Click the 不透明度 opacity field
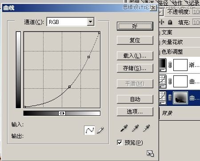The image size is (200, 161). (x=196, y=12)
